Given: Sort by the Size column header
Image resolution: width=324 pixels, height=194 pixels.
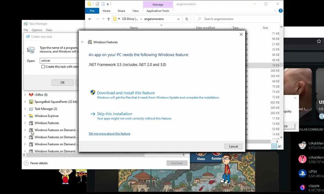Looking at the screenshot, I should (265, 28).
